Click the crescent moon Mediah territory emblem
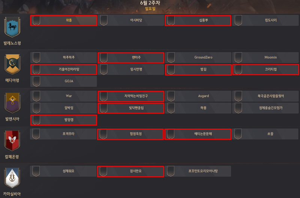 pos(12,64)
